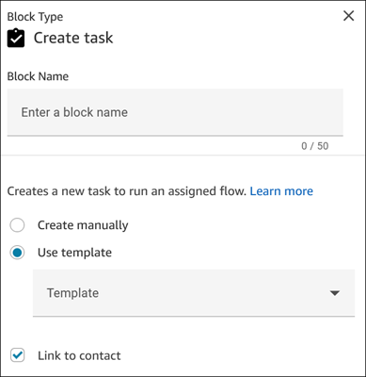Click the Block Type label
Viewport: 366px width, 377px height.
pos(35,17)
